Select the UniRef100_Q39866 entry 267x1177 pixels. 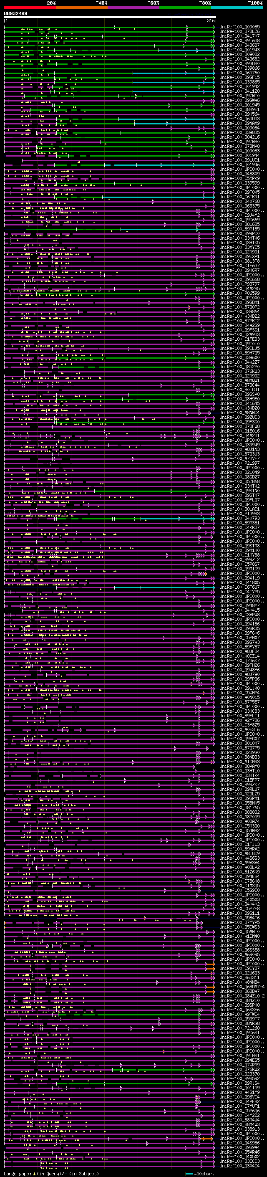tap(239, 68)
